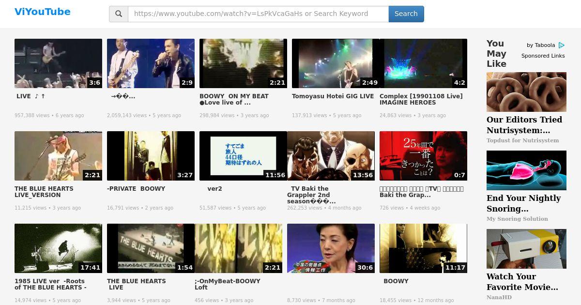The width and height of the screenshot is (581, 305).
Task: Open the thumbnail with 0:7 duration
Action: (423, 156)
